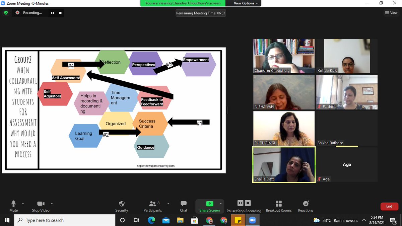This screenshot has height=226, width=402.
Task: Click the Recording status label
Action: coord(32,13)
